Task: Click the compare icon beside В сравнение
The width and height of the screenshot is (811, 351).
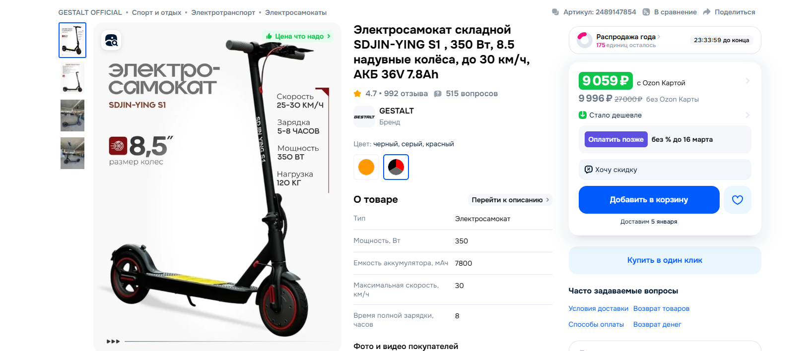Action: 646,12
